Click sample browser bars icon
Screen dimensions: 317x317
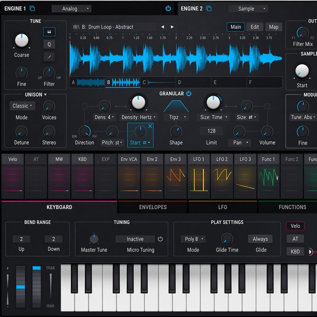[x=76, y=27]
